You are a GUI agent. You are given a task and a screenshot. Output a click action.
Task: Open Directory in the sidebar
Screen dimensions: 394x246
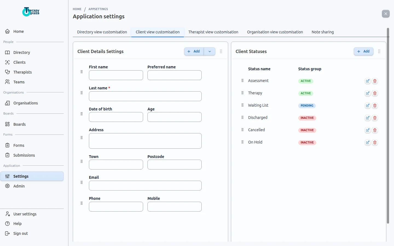(x=32, y=52)
